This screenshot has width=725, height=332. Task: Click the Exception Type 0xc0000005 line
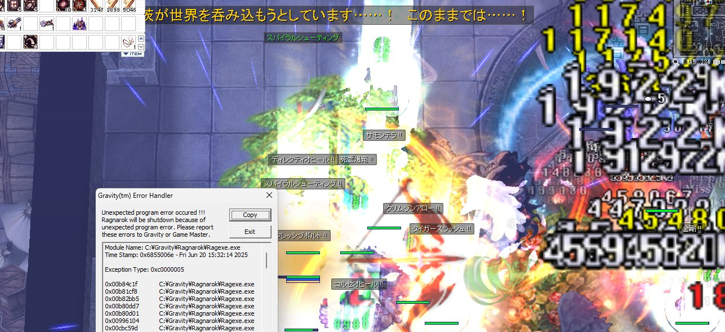tap(144, 269)
